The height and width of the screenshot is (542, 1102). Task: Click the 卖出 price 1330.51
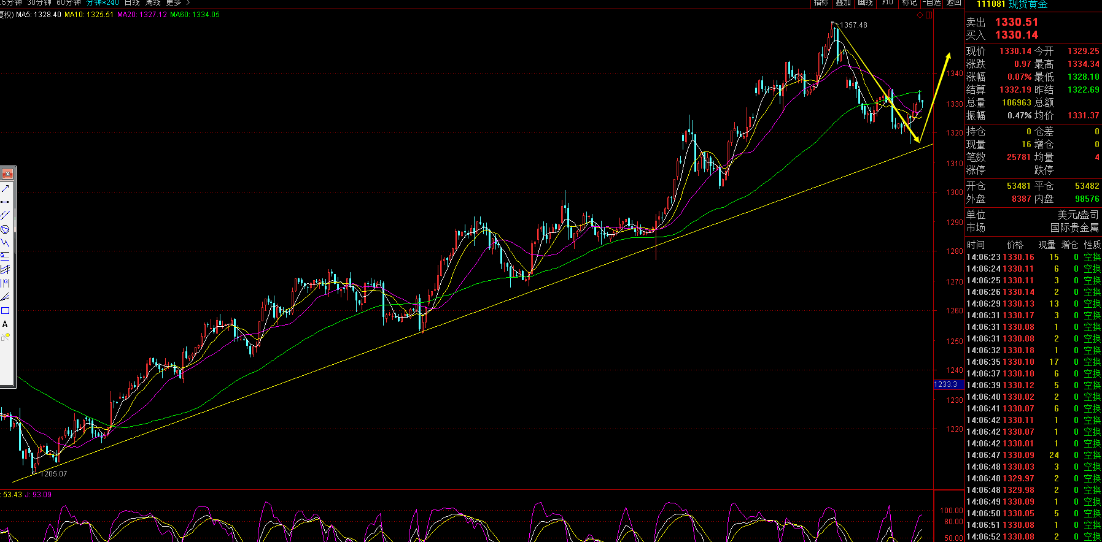[x=1017, y=22]
